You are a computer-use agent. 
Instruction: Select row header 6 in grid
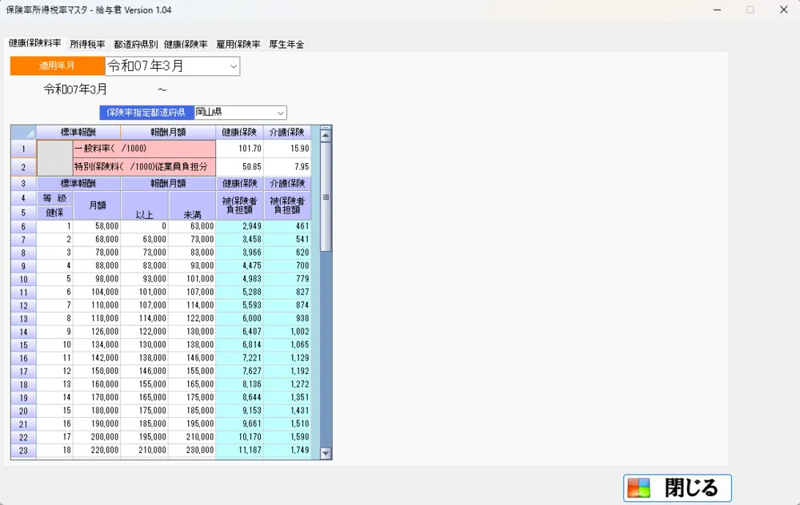click(23, 227)
